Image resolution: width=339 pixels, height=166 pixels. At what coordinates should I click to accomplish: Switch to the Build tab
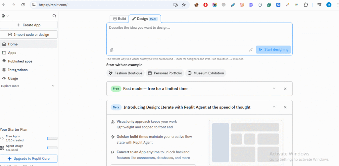pyautogui.click(x=120, y=19)
